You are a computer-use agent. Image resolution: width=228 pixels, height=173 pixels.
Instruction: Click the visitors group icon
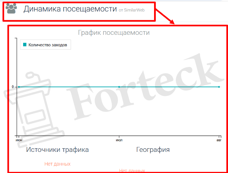(11, 8)
